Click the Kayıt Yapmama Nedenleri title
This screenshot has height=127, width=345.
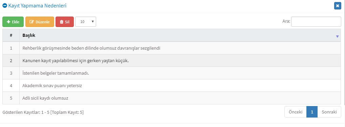pos(37,6)
